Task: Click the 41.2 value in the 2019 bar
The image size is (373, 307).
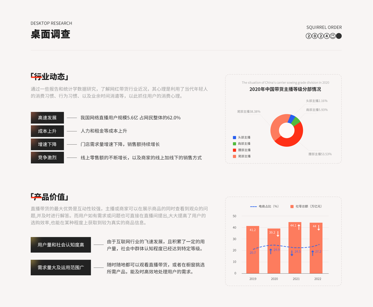Action: [253, 230]
